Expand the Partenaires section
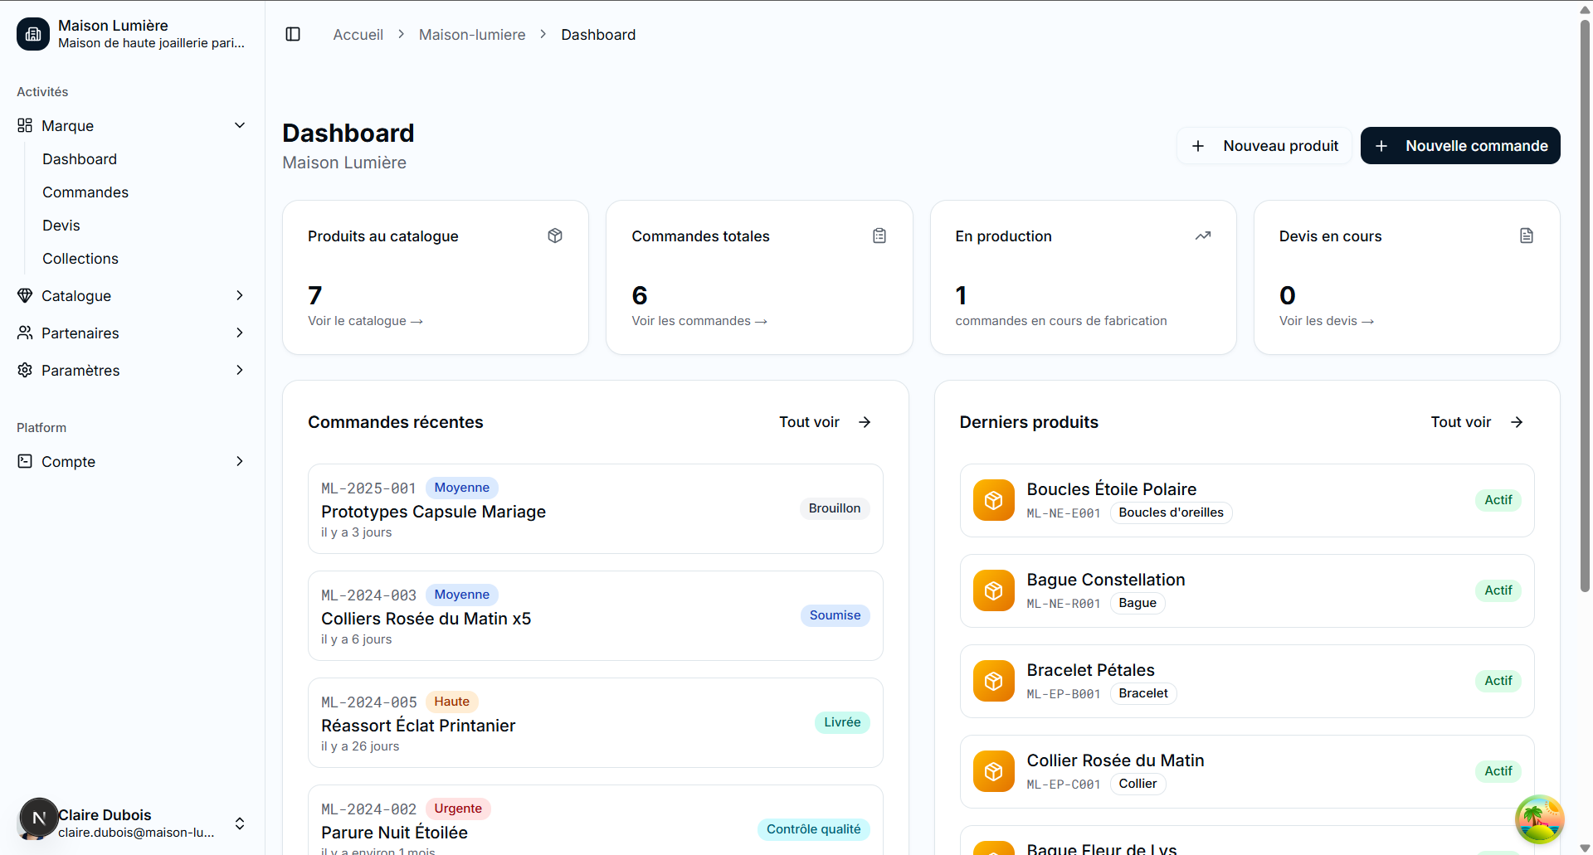The image size is (1593, 855). click(240, 333)
